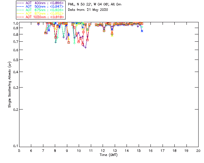This screenshot has width=204, height=163.
Task: Click the AOT 870nm legend entry
Action: click(x=40, y=13)
